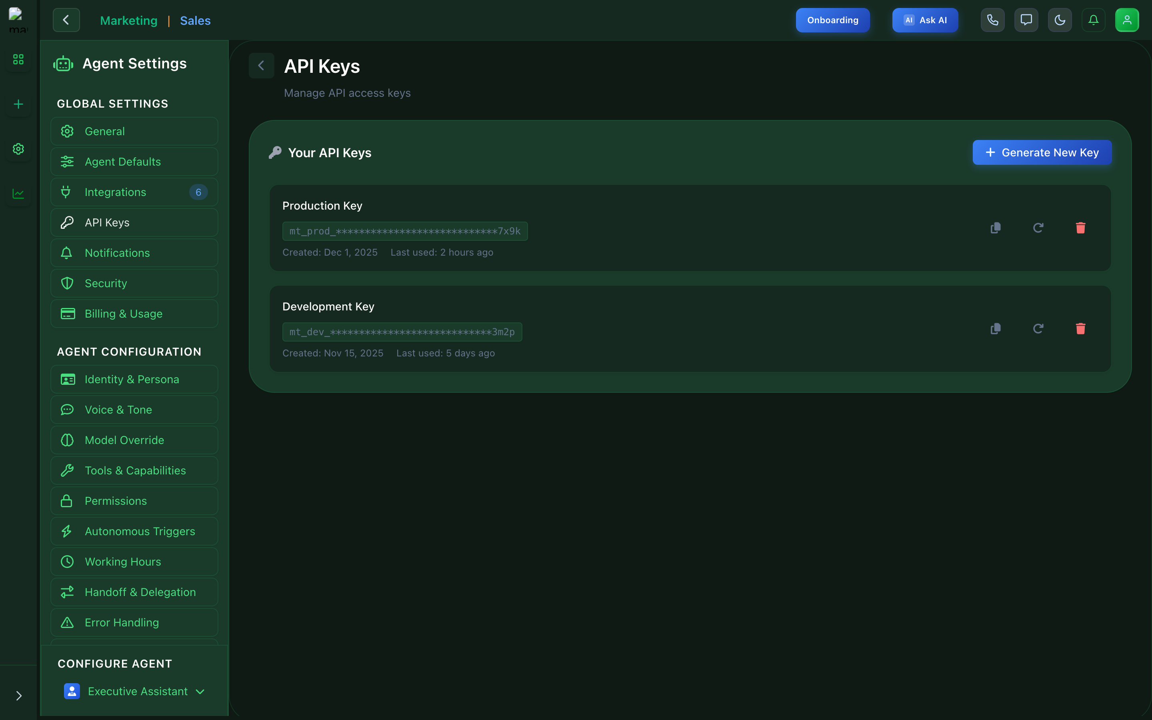Open Autonomous Triggers
Viewport: 1152px width, 720px height.
click(134, 532)
